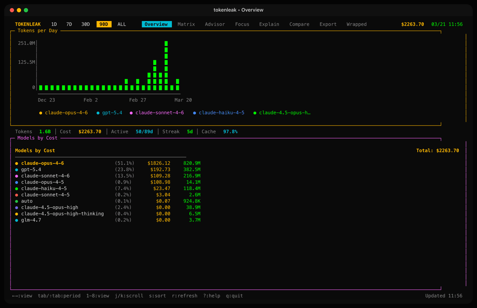This screenshot has width=477, height=308.
Task: Click the blue dot beside claude-haiku-4-5 legend
Action: pyautogui.click(x=195, y=113)
